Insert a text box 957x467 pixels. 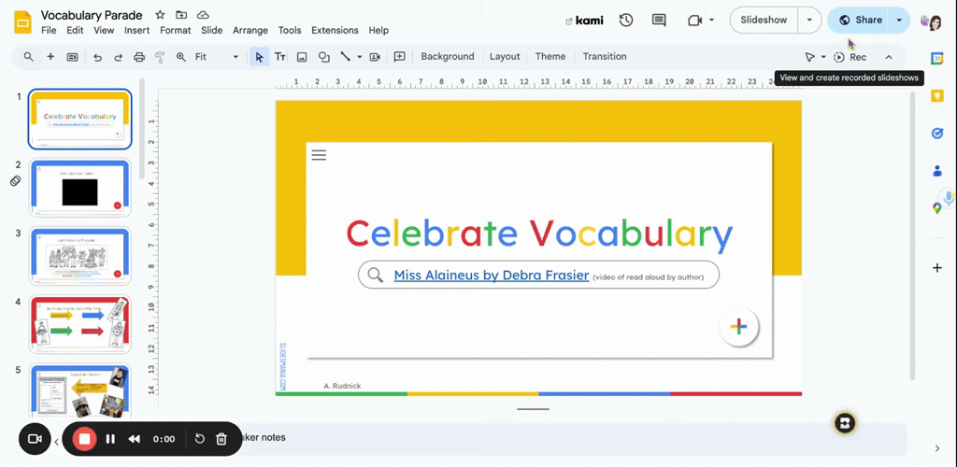(280, 57)
